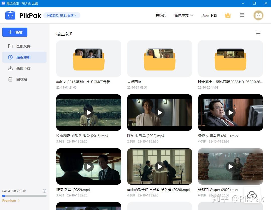271x210 pixels.
Task: Switch file display to list view
Action: tap(258, 34)
